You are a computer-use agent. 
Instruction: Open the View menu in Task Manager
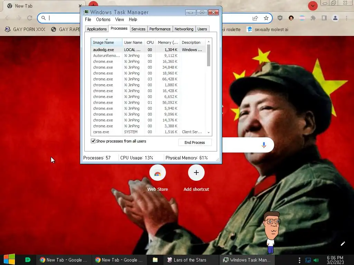point(119,19)
